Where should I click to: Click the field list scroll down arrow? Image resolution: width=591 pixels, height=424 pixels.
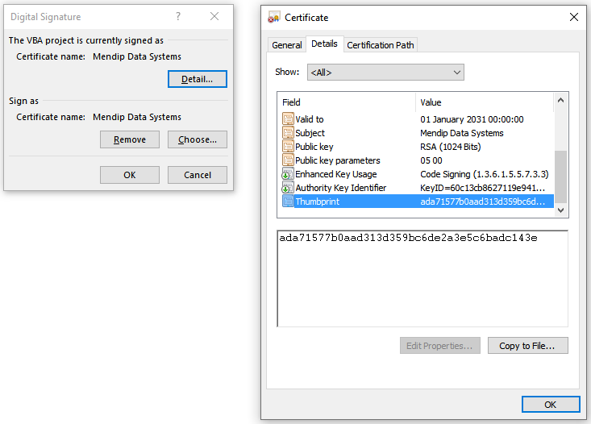[560, 210]
